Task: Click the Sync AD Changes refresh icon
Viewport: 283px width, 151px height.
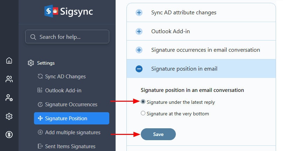Action: (40, 77)
